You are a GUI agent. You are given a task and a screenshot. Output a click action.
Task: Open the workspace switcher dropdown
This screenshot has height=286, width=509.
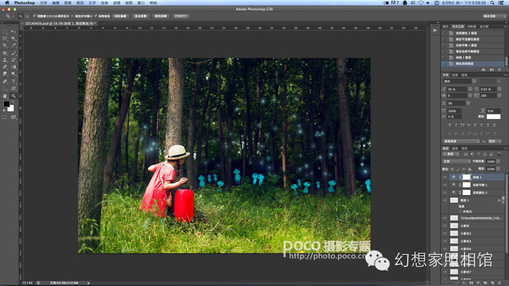(x=494, y=17)
